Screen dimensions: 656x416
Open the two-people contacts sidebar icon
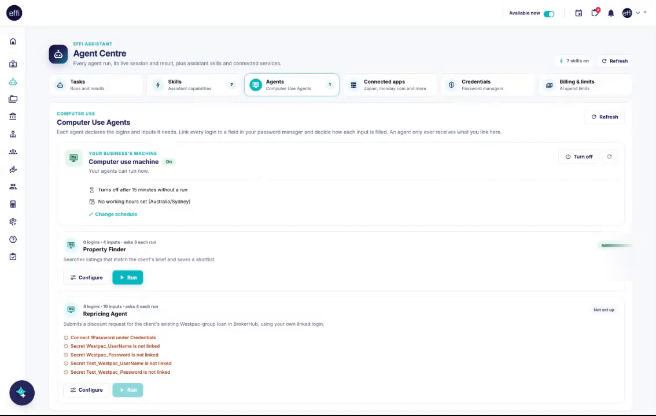point(13,187)
